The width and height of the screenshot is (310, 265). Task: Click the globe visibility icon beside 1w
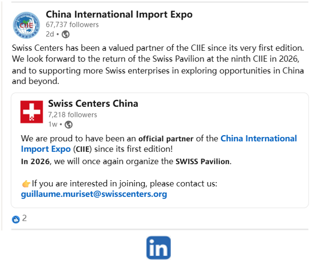pyautogui.click(x=69, y=125)
